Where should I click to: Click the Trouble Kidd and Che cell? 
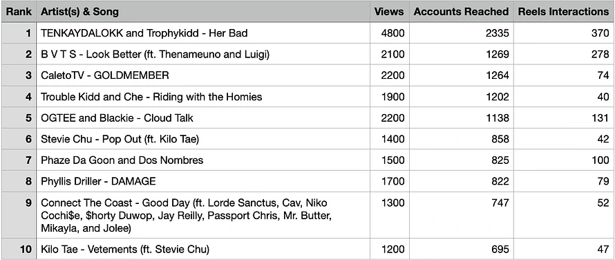pos(202,97)
